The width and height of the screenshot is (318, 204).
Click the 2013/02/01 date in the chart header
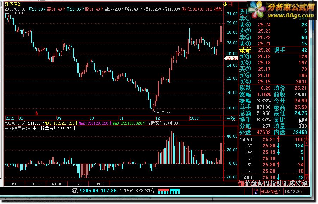[x=15, y=9]
